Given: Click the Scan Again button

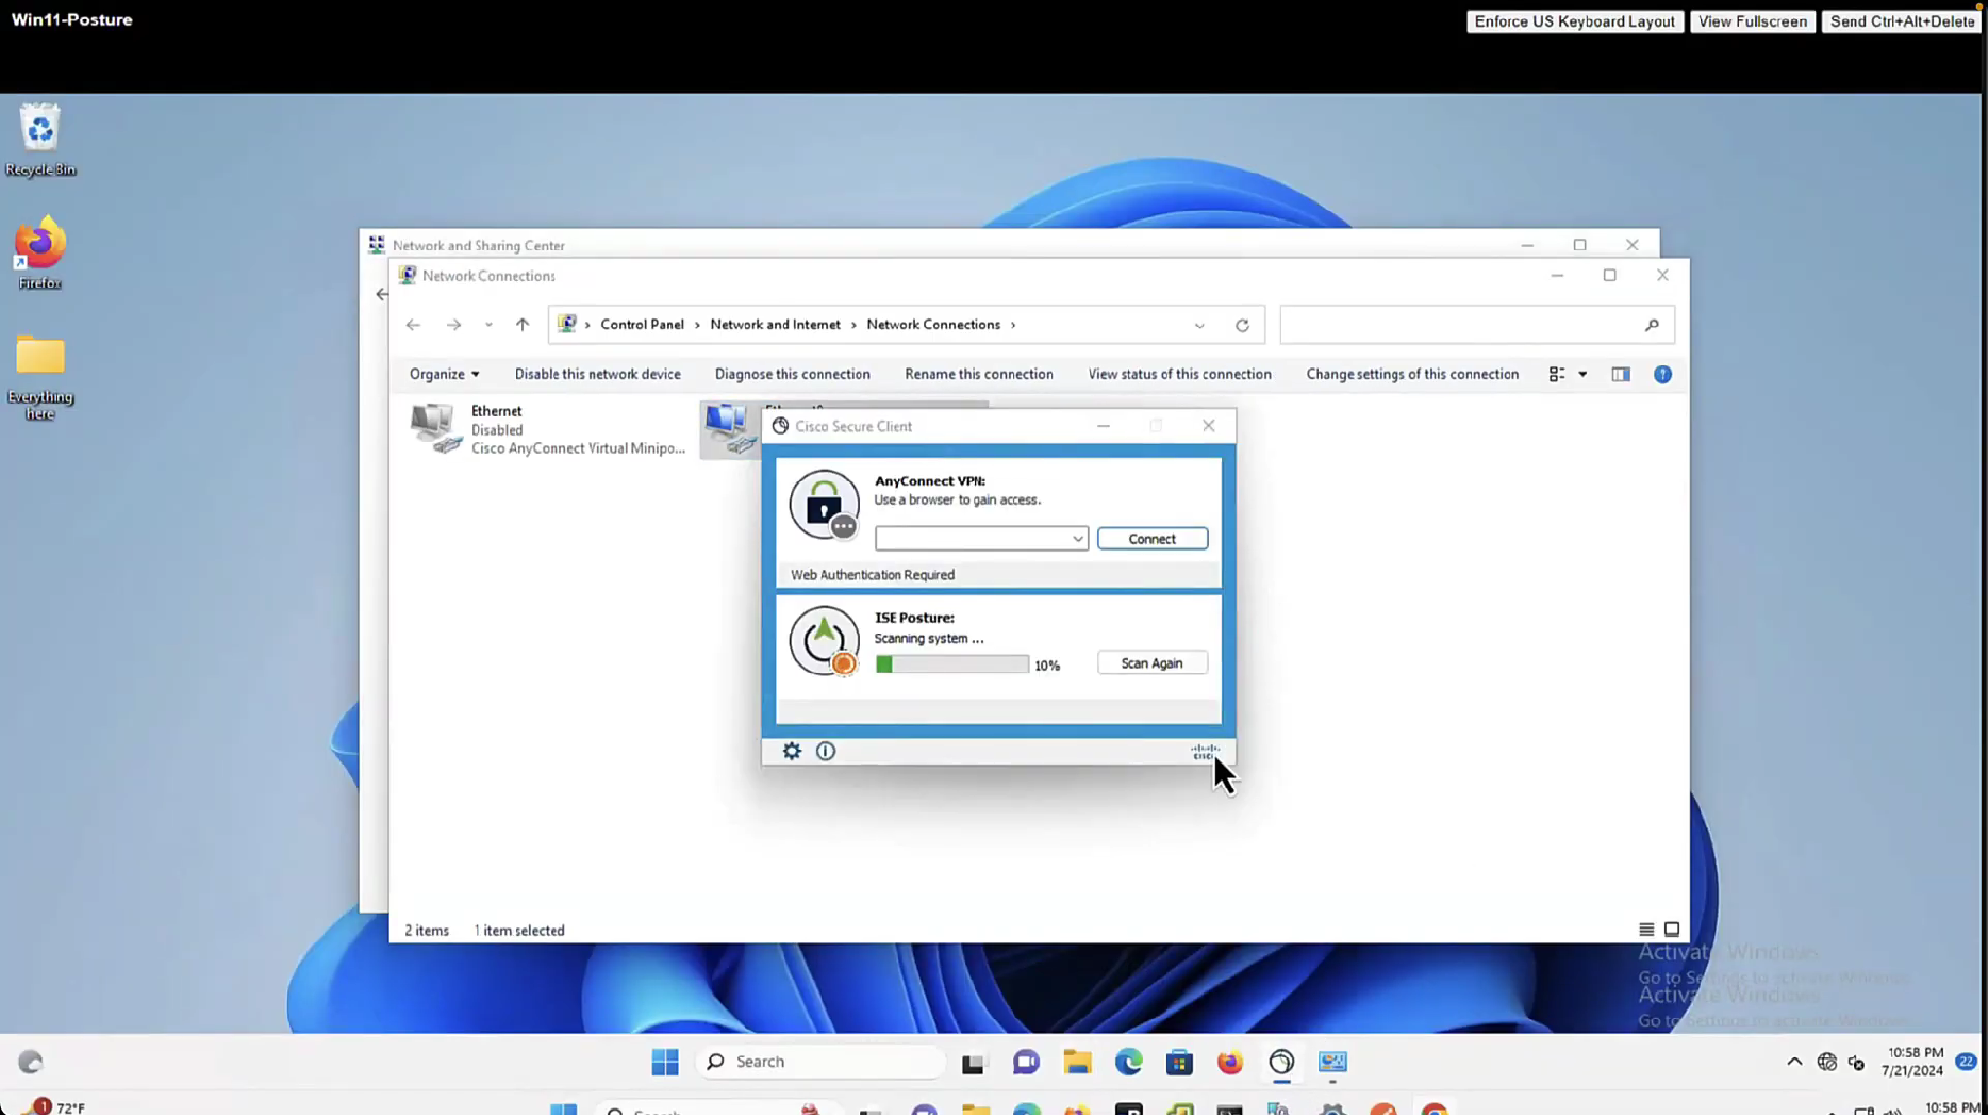Looking at the screenshot, I should [x=1152, y=663].
